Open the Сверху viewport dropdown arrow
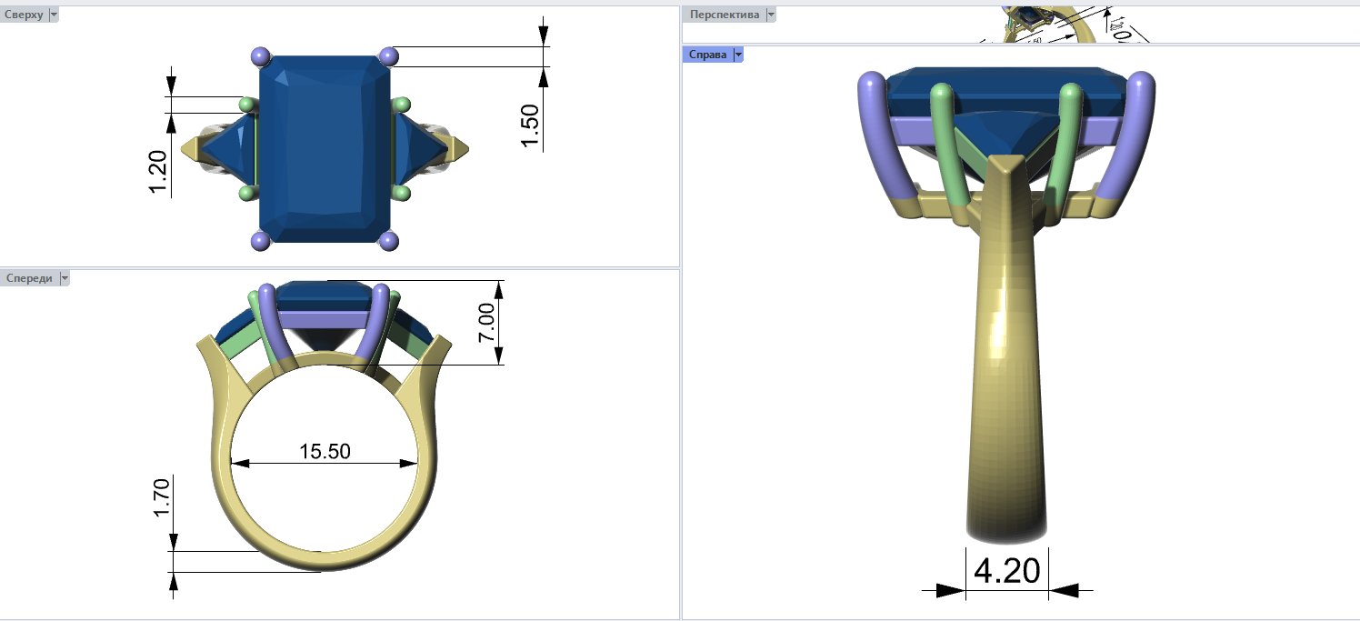The height and width of the screenshot is (621, 1360). coord(53,15)
